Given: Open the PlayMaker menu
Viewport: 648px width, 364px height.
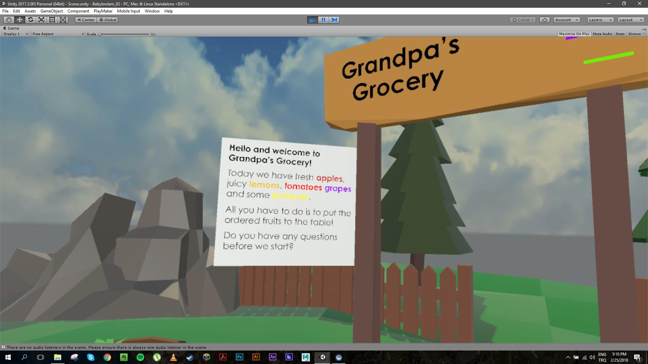Looking at the screenshot, I should click(x=103, y=11).
